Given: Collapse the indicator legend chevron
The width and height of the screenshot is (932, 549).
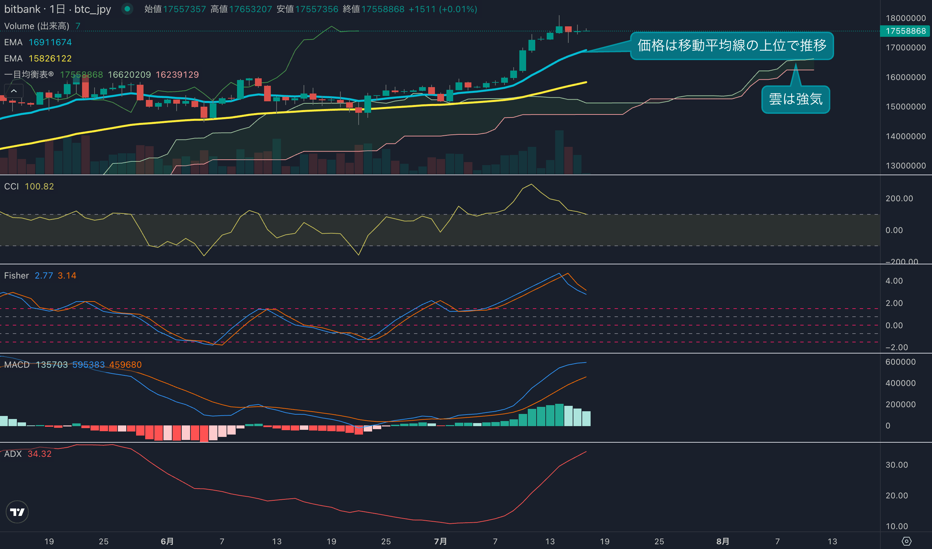Looking at the screenshot, I should click(14, 90).
